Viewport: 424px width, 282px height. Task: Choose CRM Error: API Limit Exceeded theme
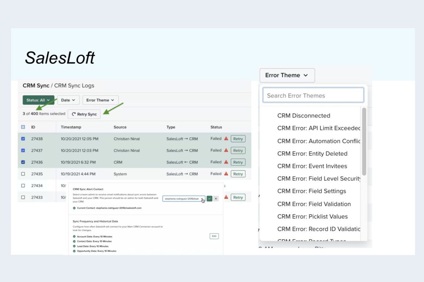[x=318, y=128]
